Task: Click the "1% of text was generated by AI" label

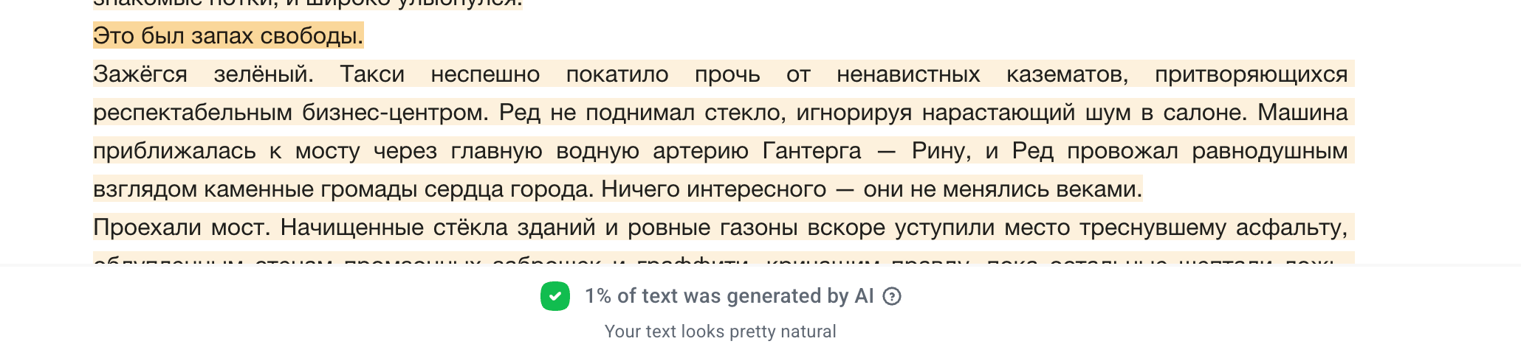Action: pyautogui.click(x=729, y=296)
